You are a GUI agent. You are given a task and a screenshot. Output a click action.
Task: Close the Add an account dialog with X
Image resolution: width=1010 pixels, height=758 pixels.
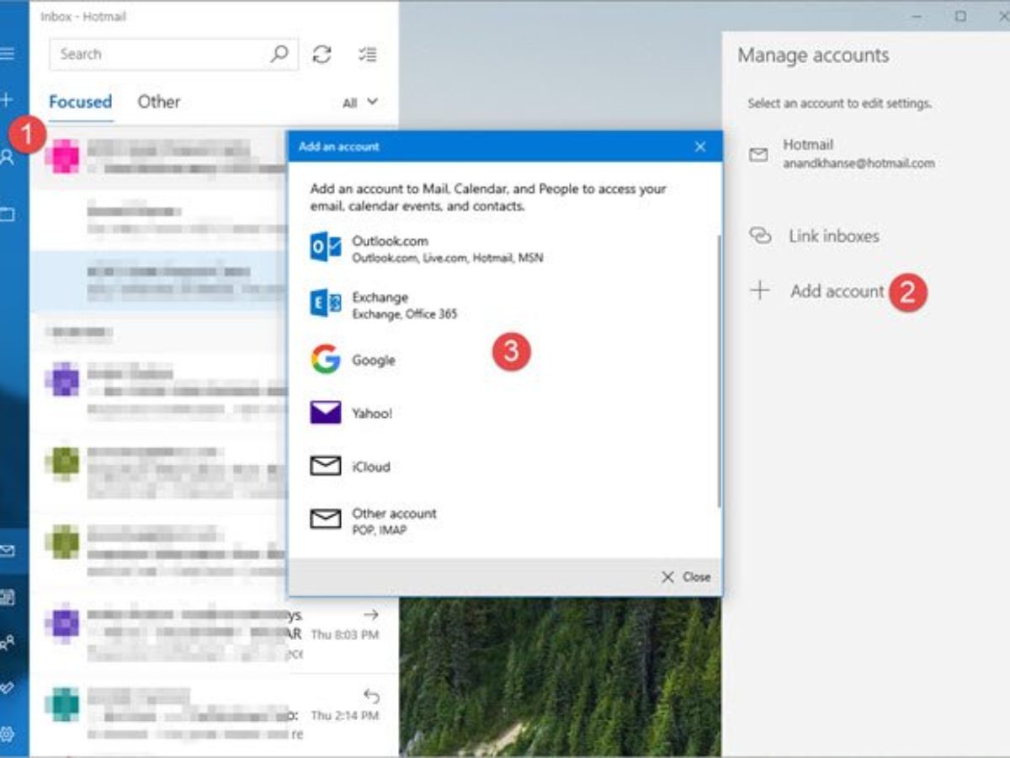(700, 147)
